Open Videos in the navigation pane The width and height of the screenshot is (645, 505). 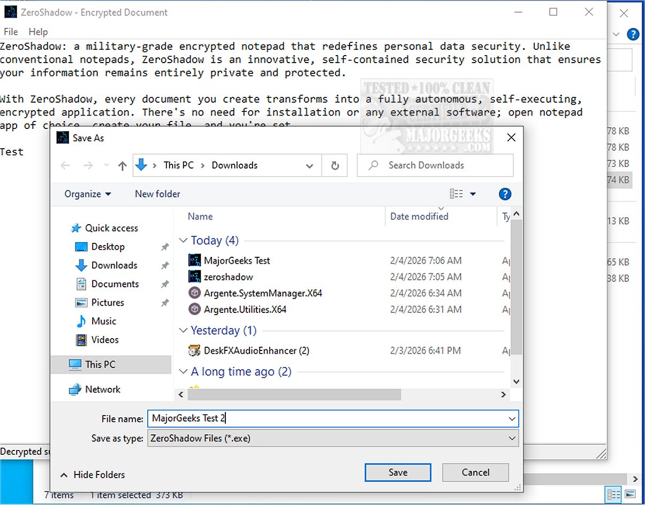tap(105, 340)
